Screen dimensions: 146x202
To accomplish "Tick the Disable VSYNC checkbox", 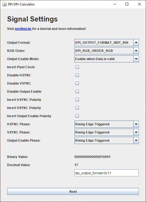I will (77, 83).
